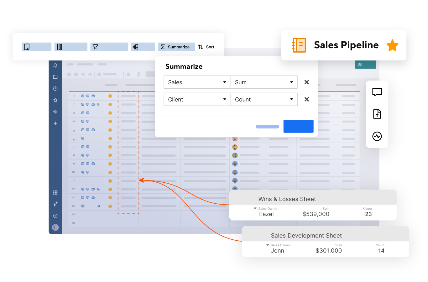The width and height of the screenshot is (428, 282).
Task: Select row number 11 in the sheet
Action: point(73,181)
